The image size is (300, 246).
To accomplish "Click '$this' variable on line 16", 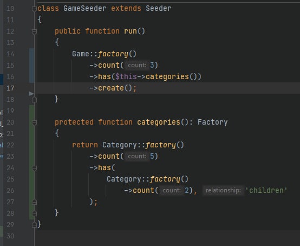I will 126,77.
